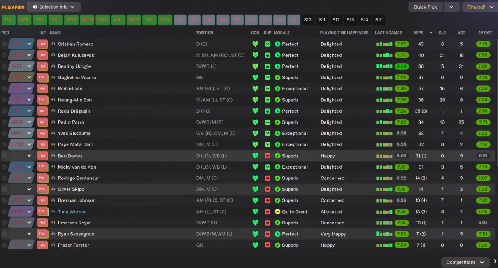Click Heung-Min Son's condition heart icon
This screenshot has height=268, width=498.
coord(255,100)
